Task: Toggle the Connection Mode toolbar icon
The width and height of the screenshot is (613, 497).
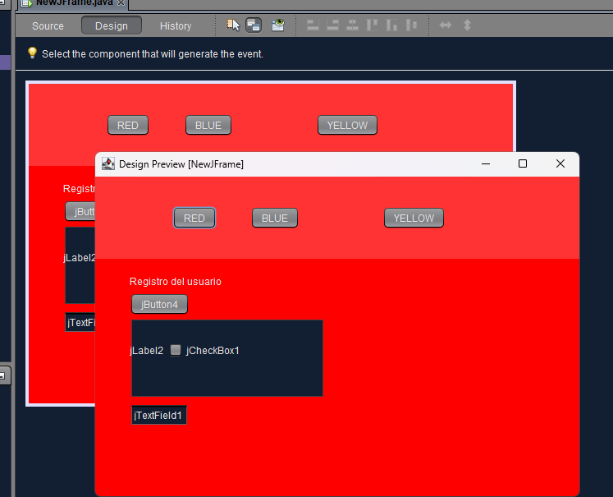Action: coord(254,25)
